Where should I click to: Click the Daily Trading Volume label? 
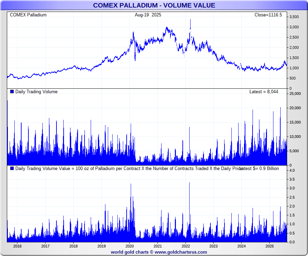[x=36, y=92]
